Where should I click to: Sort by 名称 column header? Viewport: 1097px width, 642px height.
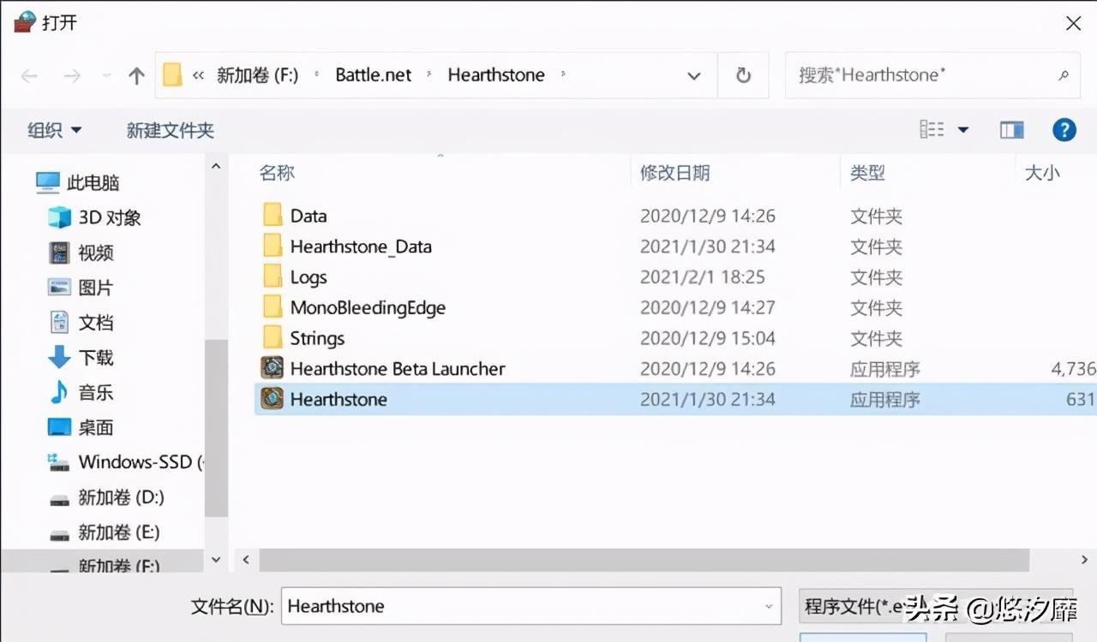(x=277, y=173)
